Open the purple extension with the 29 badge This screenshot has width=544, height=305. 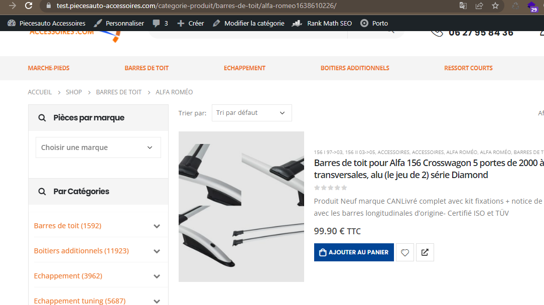(531, 6)
